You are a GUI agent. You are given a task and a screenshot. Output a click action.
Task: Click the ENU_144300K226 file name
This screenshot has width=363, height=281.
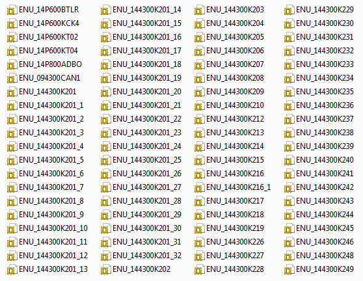pyautogui.click(x=235, y=242)
